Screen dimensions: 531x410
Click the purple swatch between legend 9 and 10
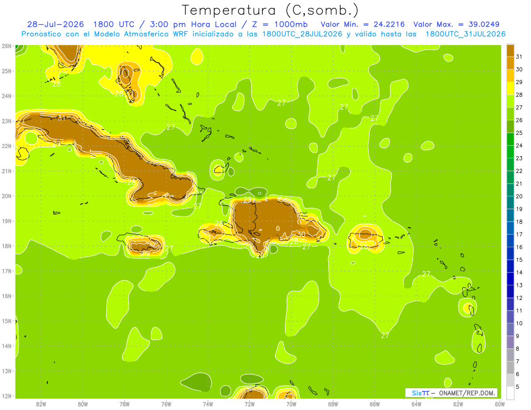pos(510,330)
